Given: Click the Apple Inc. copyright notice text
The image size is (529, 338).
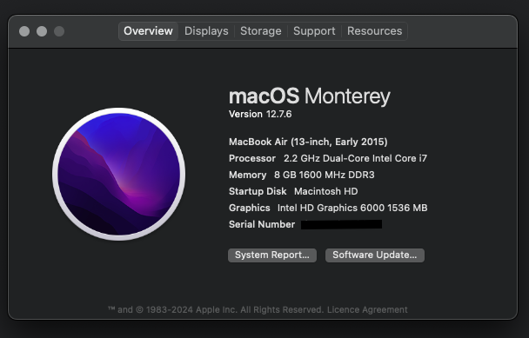Looking at the screenshot, I should click(x=215, y=309).
